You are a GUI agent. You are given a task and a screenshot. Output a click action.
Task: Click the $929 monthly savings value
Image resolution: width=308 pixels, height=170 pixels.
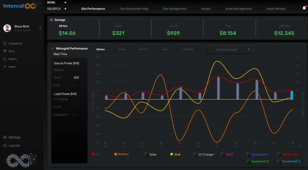(x=174, y=33)
